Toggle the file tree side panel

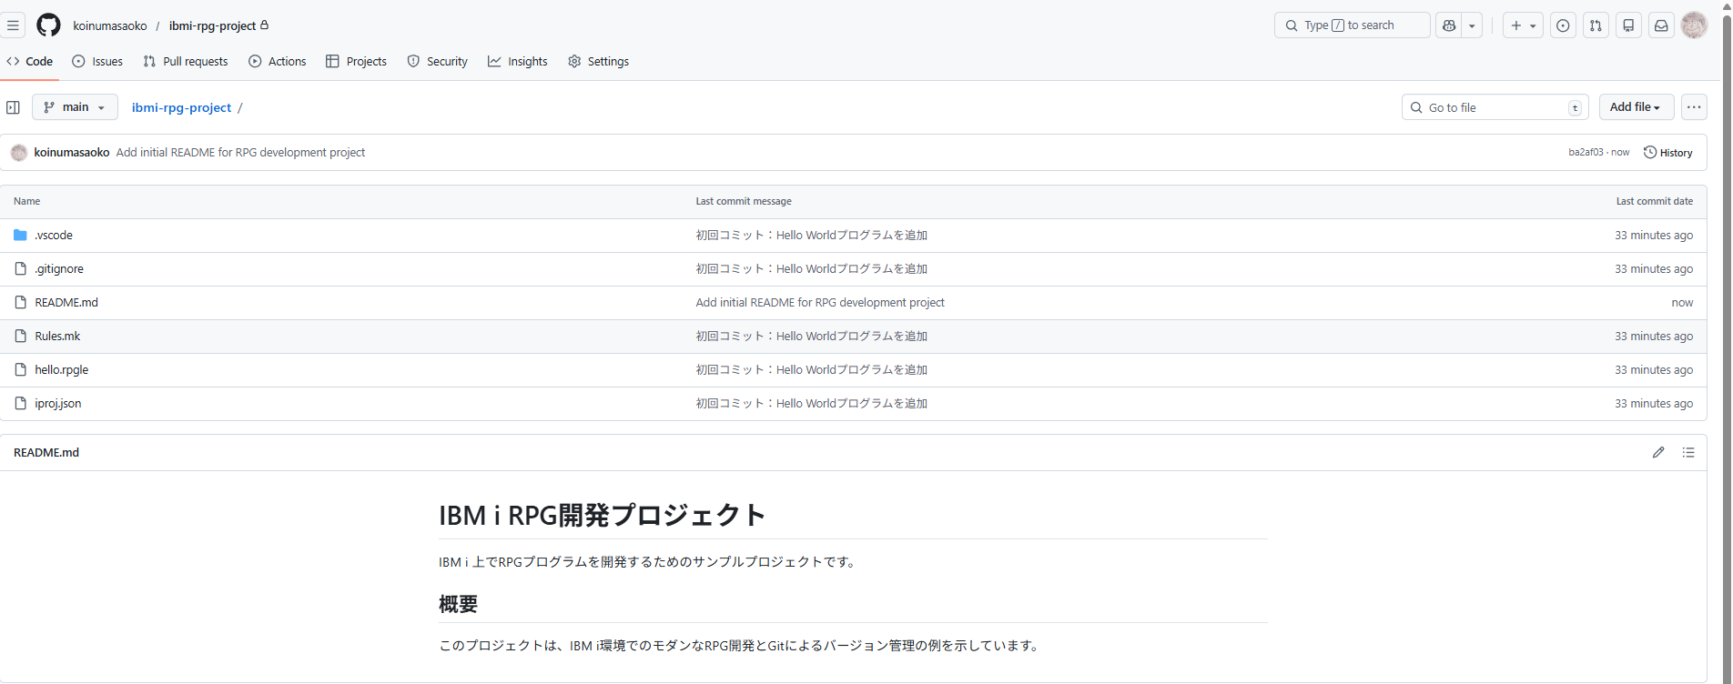point(13,107)
